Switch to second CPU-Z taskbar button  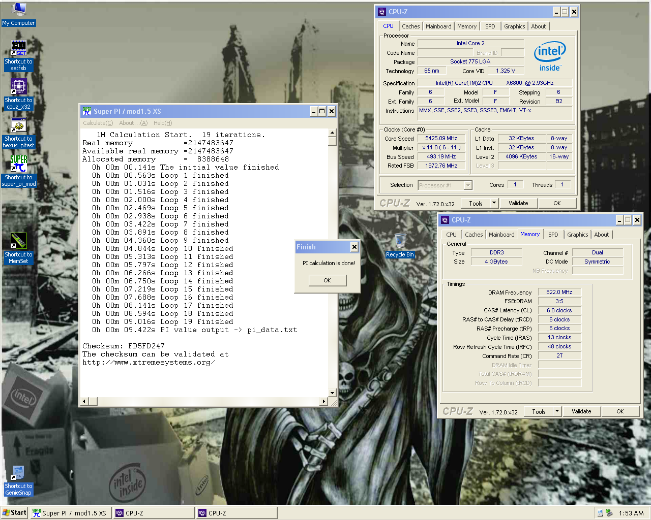point(237,513)
